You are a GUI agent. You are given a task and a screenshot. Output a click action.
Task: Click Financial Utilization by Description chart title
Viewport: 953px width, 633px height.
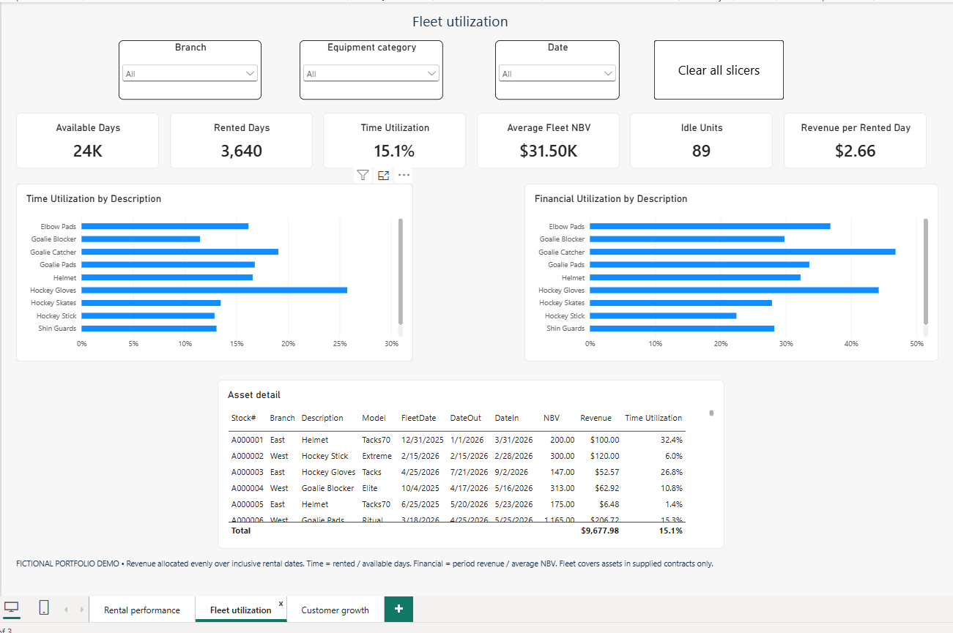coord(611,198)
